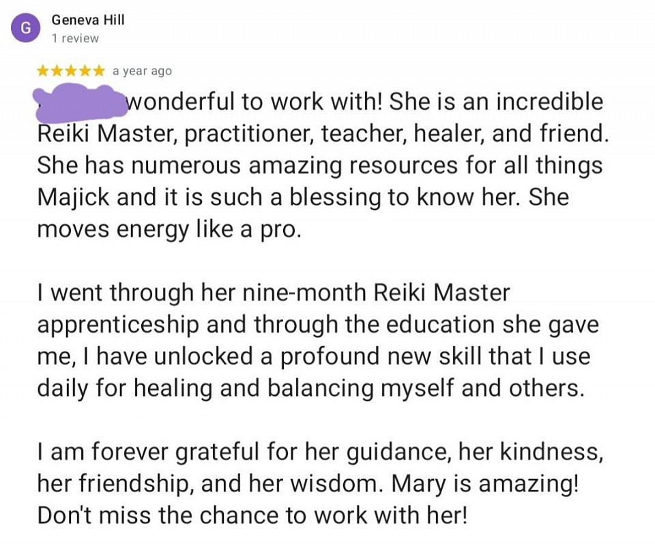Open Geneva Hill's reviewer profile name

[88, 20]
